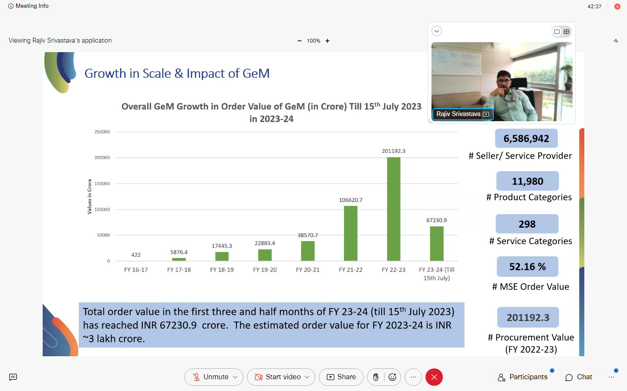
Task: Open audio options dropdown next to Unmute
Action: click(x=236, y=377)
